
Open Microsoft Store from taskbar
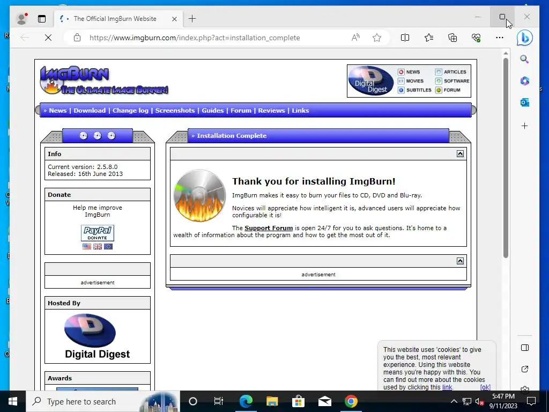298,401
